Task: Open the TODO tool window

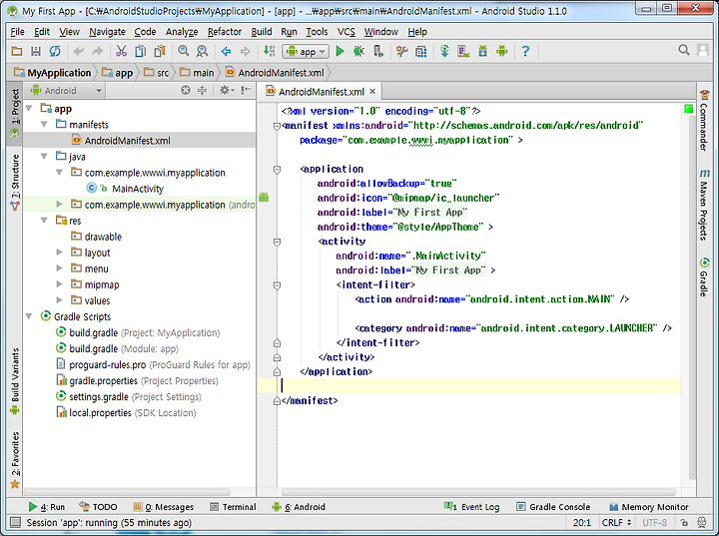Action: 98,507
